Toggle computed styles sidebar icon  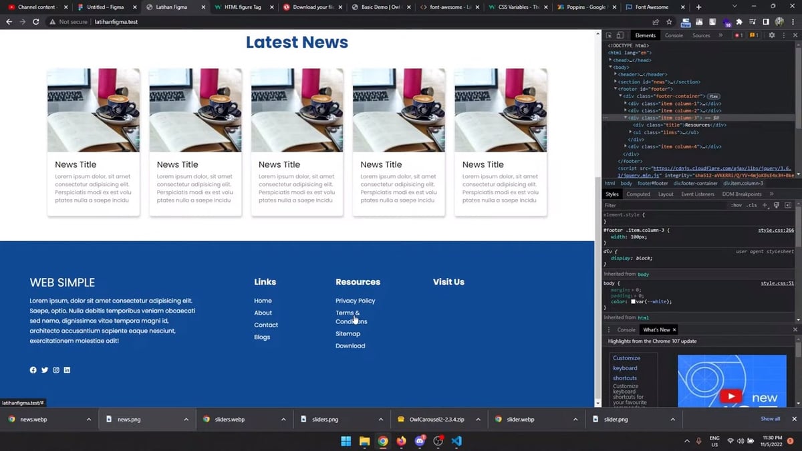[788, 205]
